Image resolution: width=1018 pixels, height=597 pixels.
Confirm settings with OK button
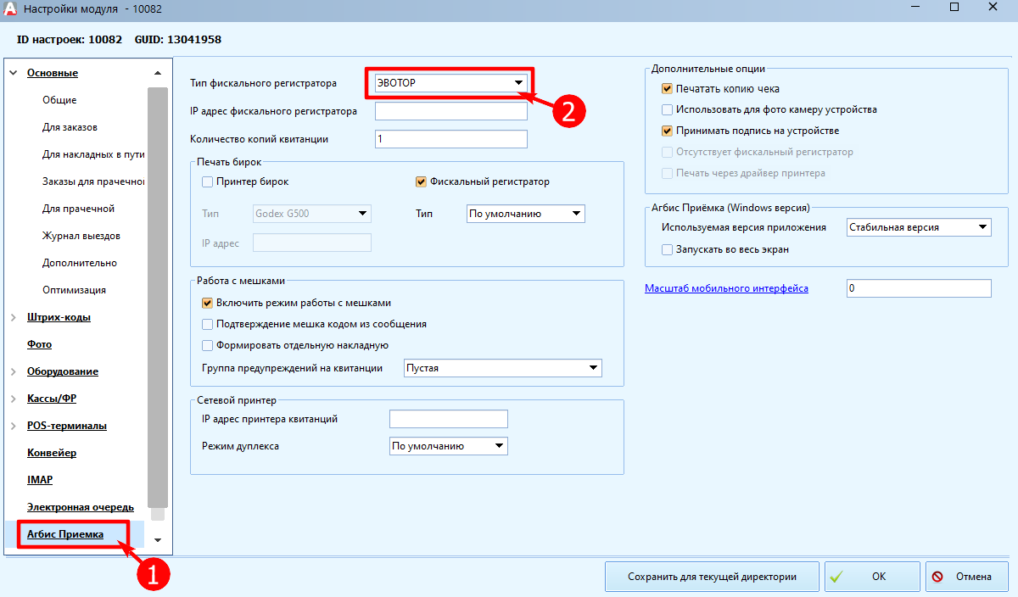click(x=872, y=577)
